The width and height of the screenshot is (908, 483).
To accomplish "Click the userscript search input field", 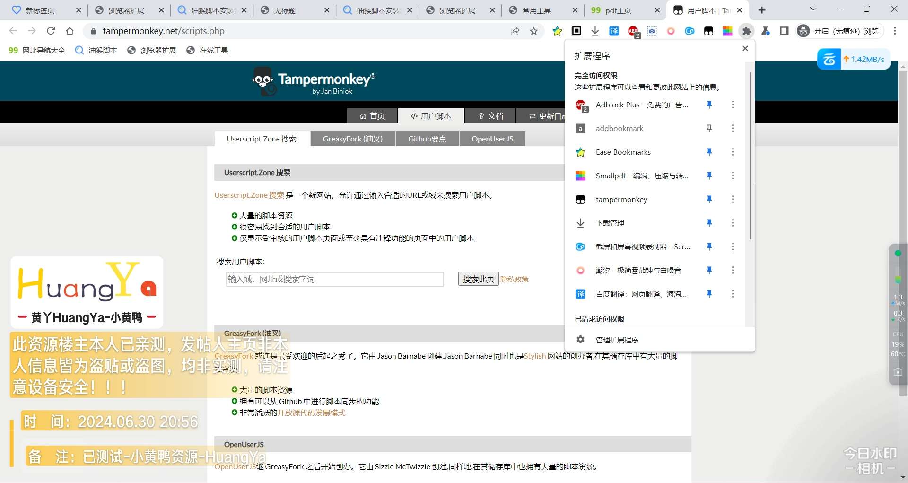I will point(335,279).
